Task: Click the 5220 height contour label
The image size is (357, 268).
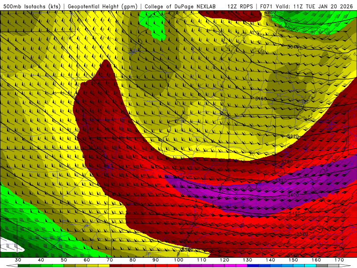Action: click(293, 137)
